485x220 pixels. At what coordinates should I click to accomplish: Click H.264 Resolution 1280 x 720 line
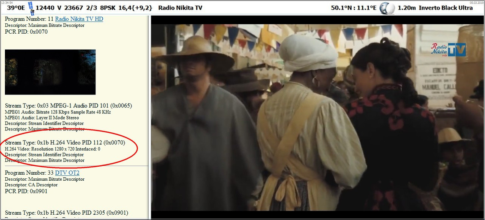pos(52,149)
